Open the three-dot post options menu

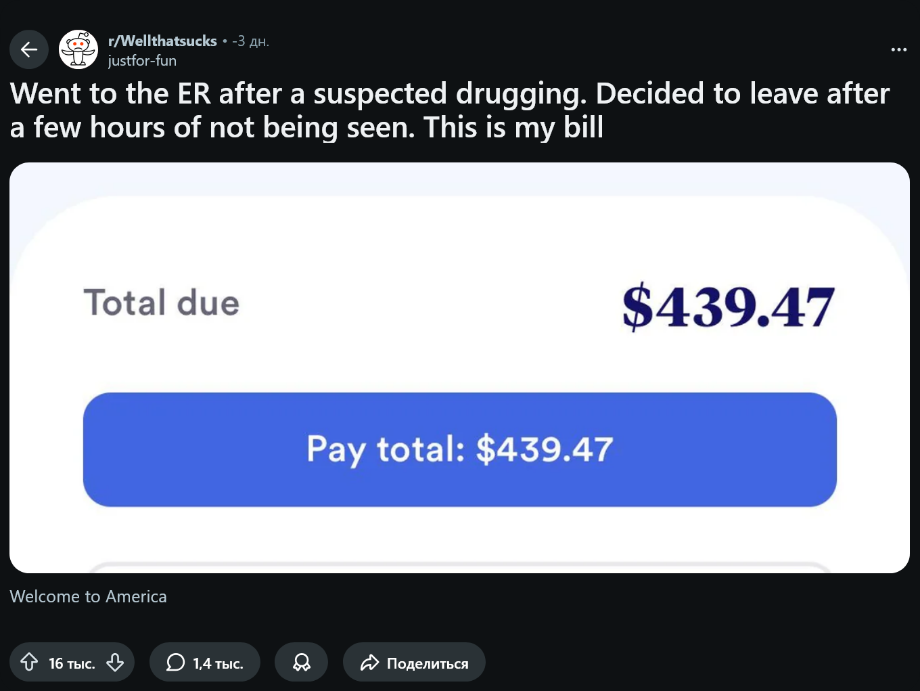898,49
